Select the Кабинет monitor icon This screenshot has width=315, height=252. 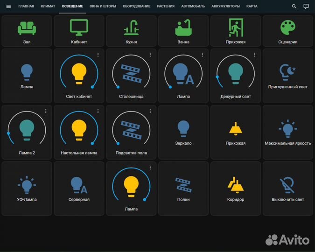[79, 28]
